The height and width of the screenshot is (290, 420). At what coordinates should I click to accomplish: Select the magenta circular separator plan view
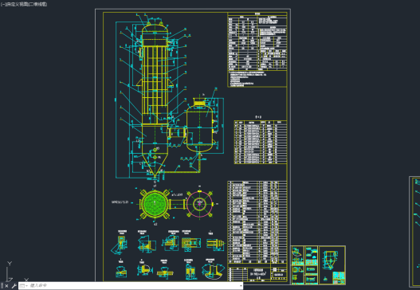pyautogui.click(x=199, y=204)
